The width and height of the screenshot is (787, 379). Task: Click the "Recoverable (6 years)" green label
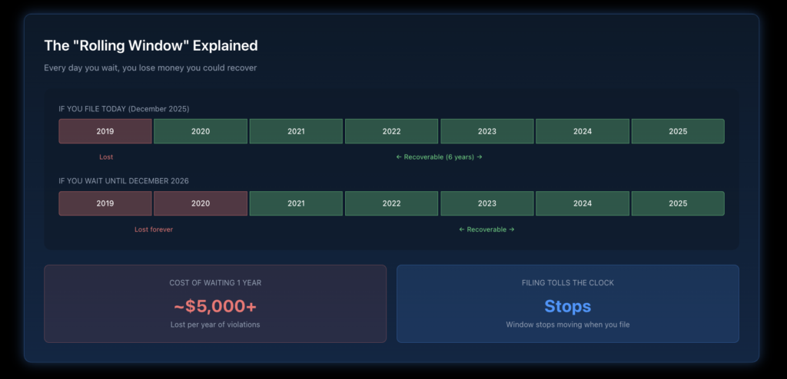[x=439, y=157]
